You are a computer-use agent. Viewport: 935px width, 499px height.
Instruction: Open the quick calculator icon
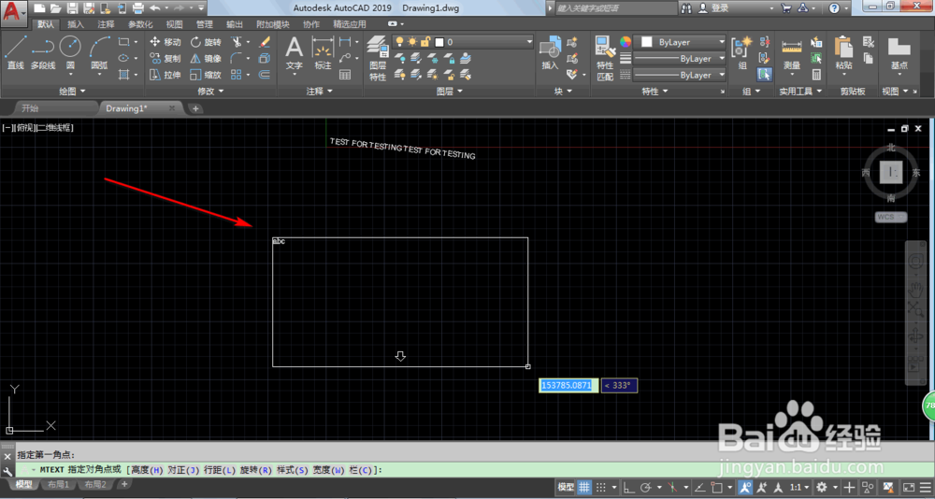click(x=816, y=75)
